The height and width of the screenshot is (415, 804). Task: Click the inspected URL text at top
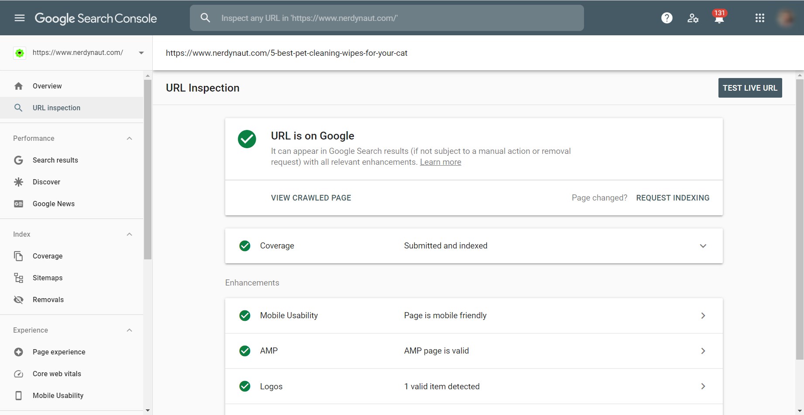pyautogui.click(x=286, y=53)
